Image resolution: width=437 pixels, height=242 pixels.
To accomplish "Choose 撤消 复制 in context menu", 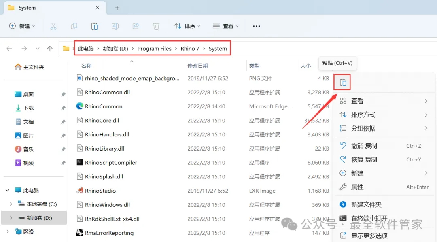I will pyautogui.click(x=384, y=146).
